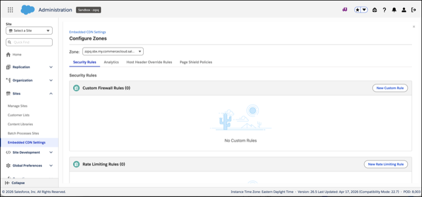
Task: Expand the Replication section chevron
Action: tap(51, 67)
